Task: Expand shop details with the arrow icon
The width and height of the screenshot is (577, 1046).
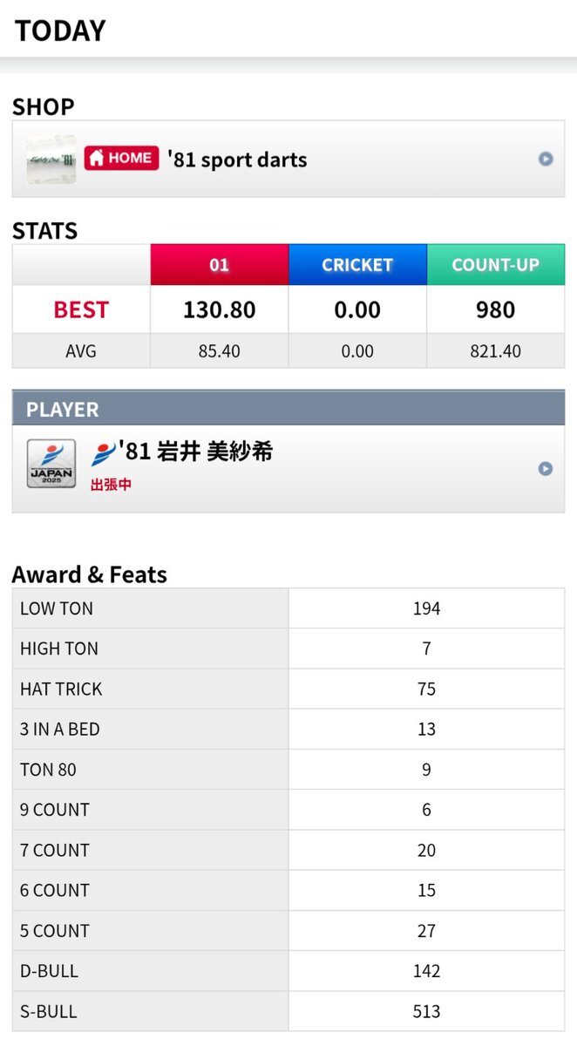Action: click(x=546, y=159)
